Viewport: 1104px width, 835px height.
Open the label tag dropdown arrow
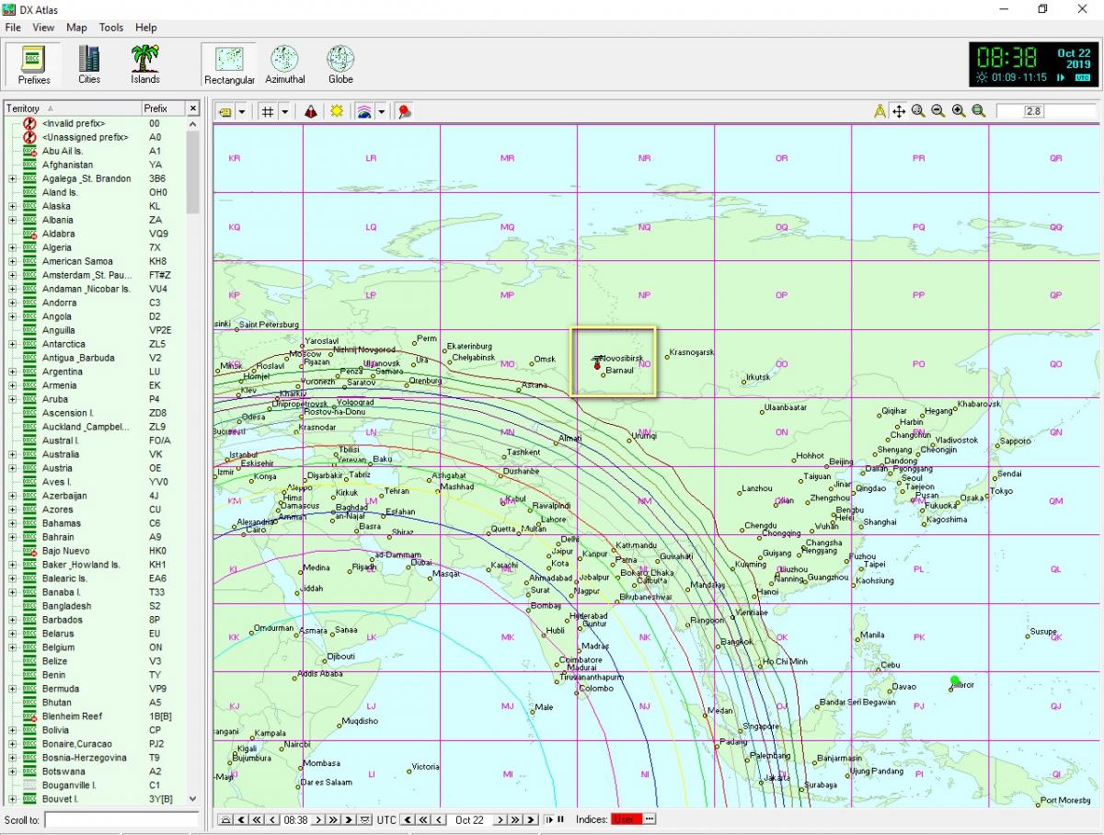tap(242, 111)
